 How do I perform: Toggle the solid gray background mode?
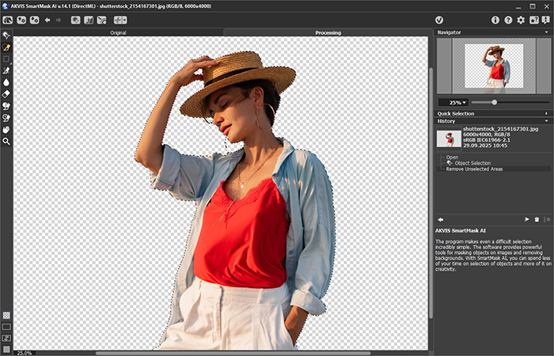(x=6, y=348)
